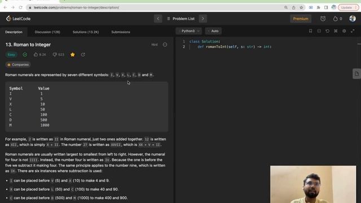Click the circular icon beside Hint
The width and height of the screenshot is (361, 203).
click(x=165, y=45)
